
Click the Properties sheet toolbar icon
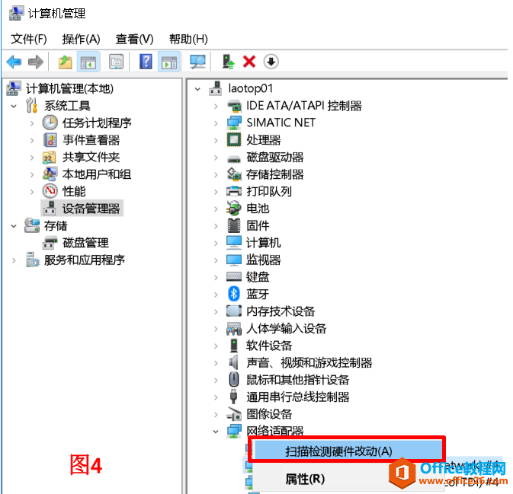coord(116,62)
